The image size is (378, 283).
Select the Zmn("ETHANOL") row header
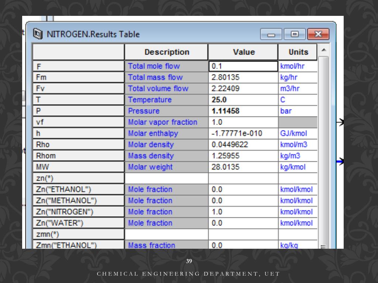[79, 245]
